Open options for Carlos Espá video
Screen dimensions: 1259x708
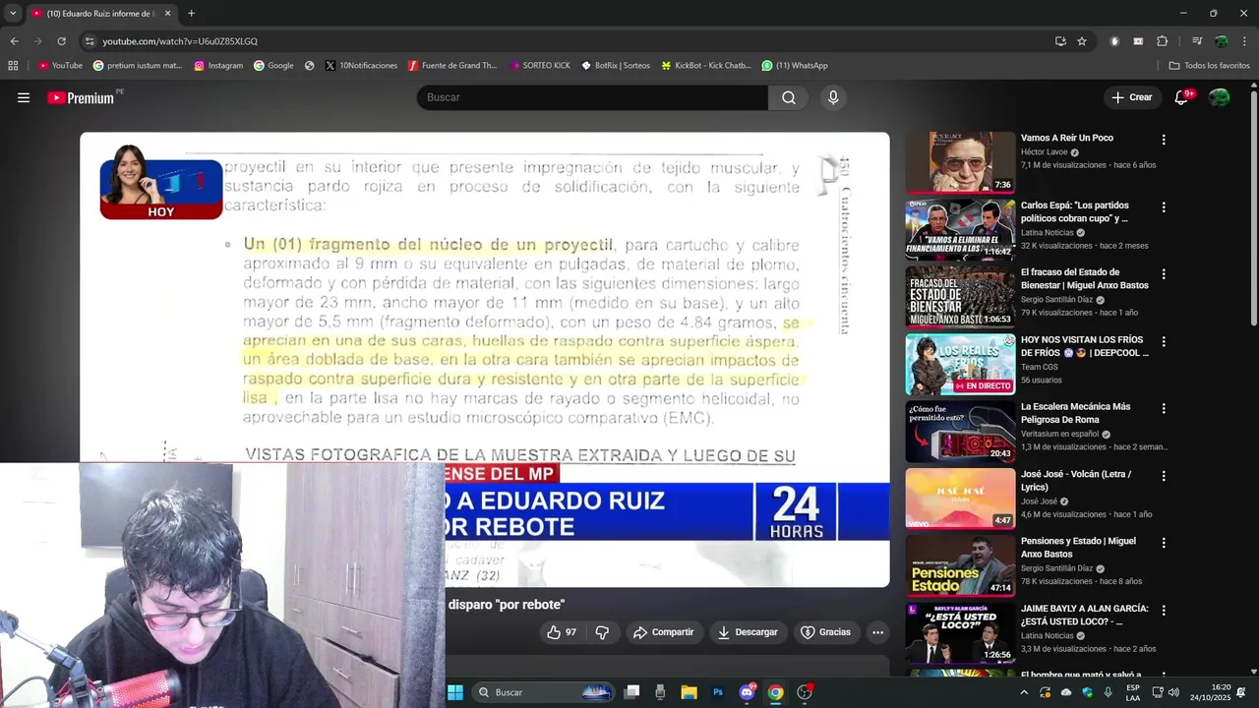[1164, 207]
